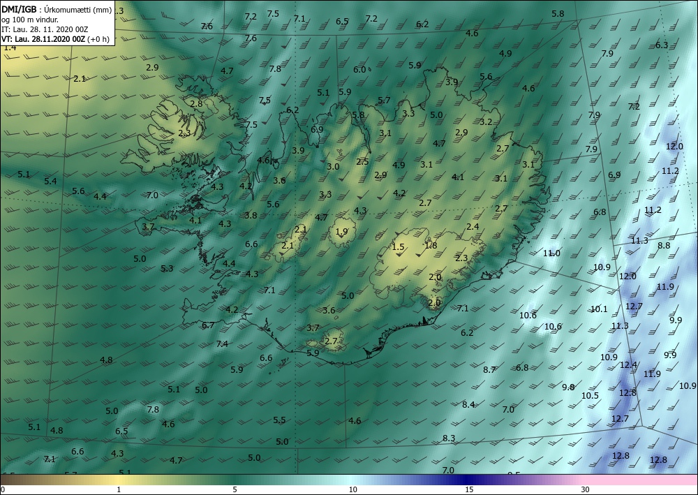The image size is (698, 495).
Task: Select the 2.4 map value
Action: pos(473,227)
